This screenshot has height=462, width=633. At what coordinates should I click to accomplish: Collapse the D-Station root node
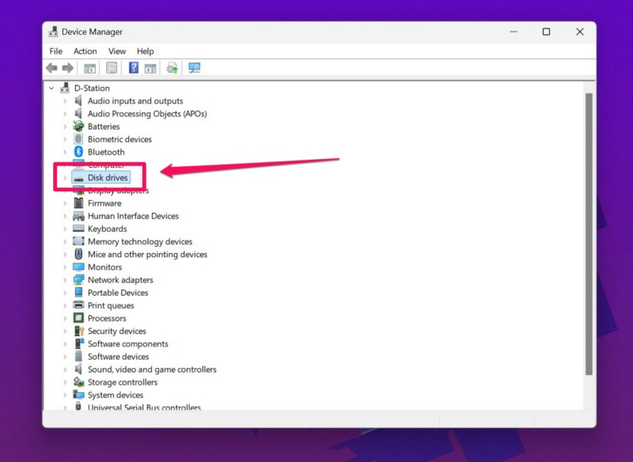pos(51,89)
